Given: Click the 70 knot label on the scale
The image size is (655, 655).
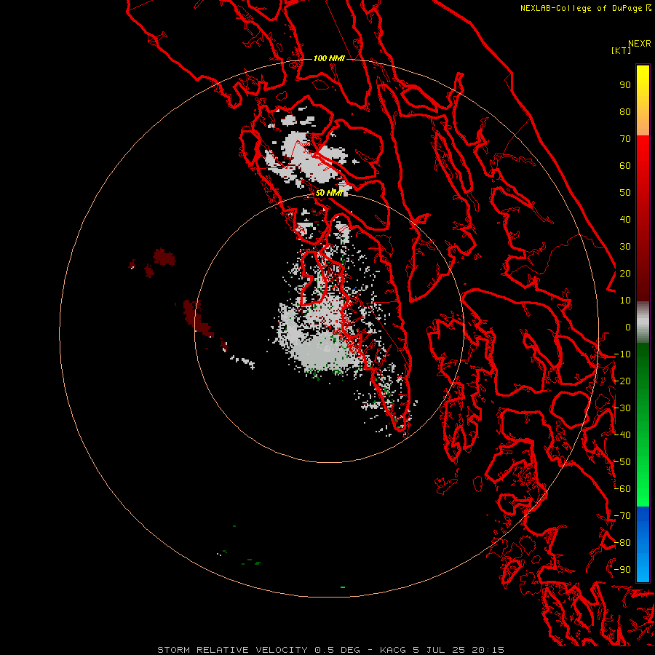Looking at the screenshot, I should 625,139.
